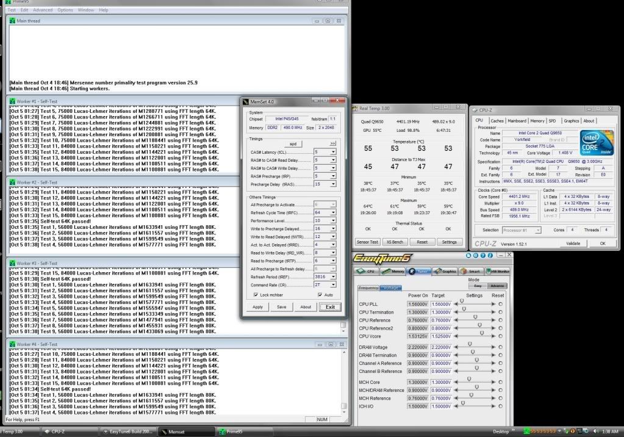Screen dimensions: 624x437
Task: Select the ICH I/O reset radio button
Action: (x=501, y=406)
